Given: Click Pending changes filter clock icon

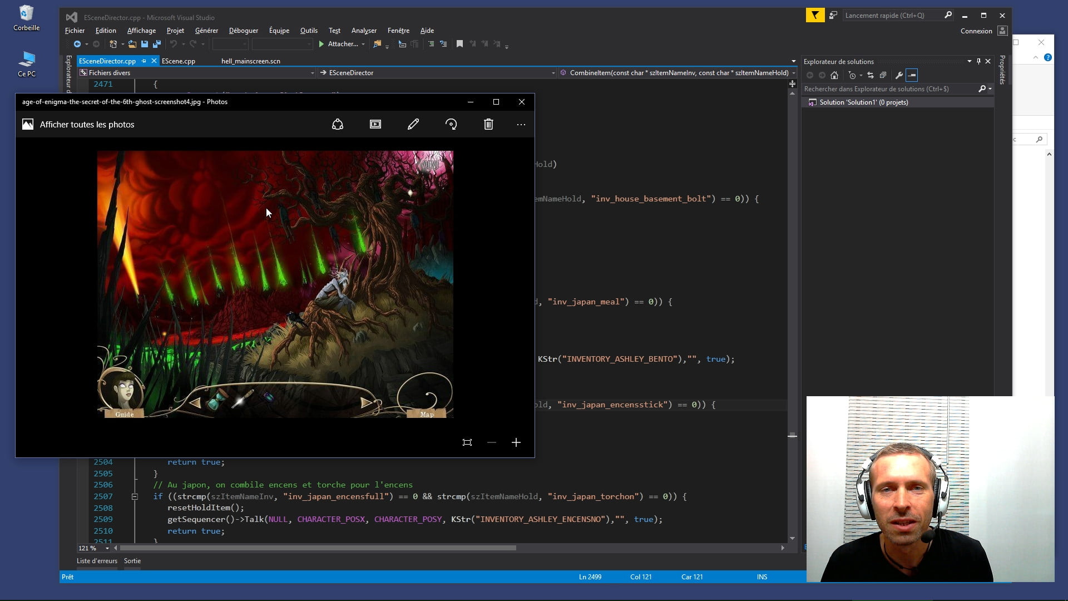Looking at the screenshot, I should pos(852,75).
